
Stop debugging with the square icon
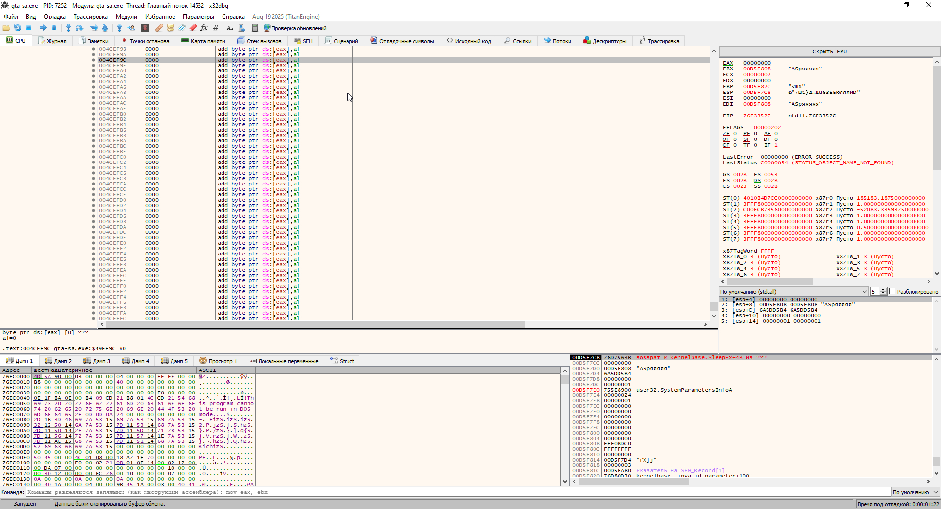pos(29,28)
